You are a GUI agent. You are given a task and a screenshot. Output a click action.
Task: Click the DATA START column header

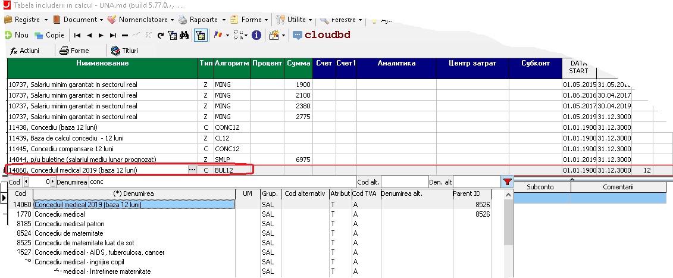578,67
